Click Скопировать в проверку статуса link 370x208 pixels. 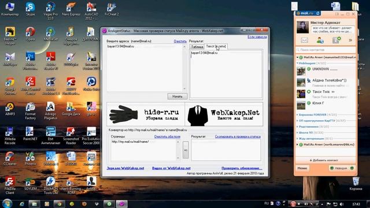coord(238,136)
